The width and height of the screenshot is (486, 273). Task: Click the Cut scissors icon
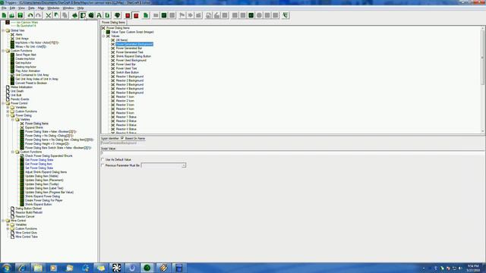pyautogui.click(x=49, y=15)
